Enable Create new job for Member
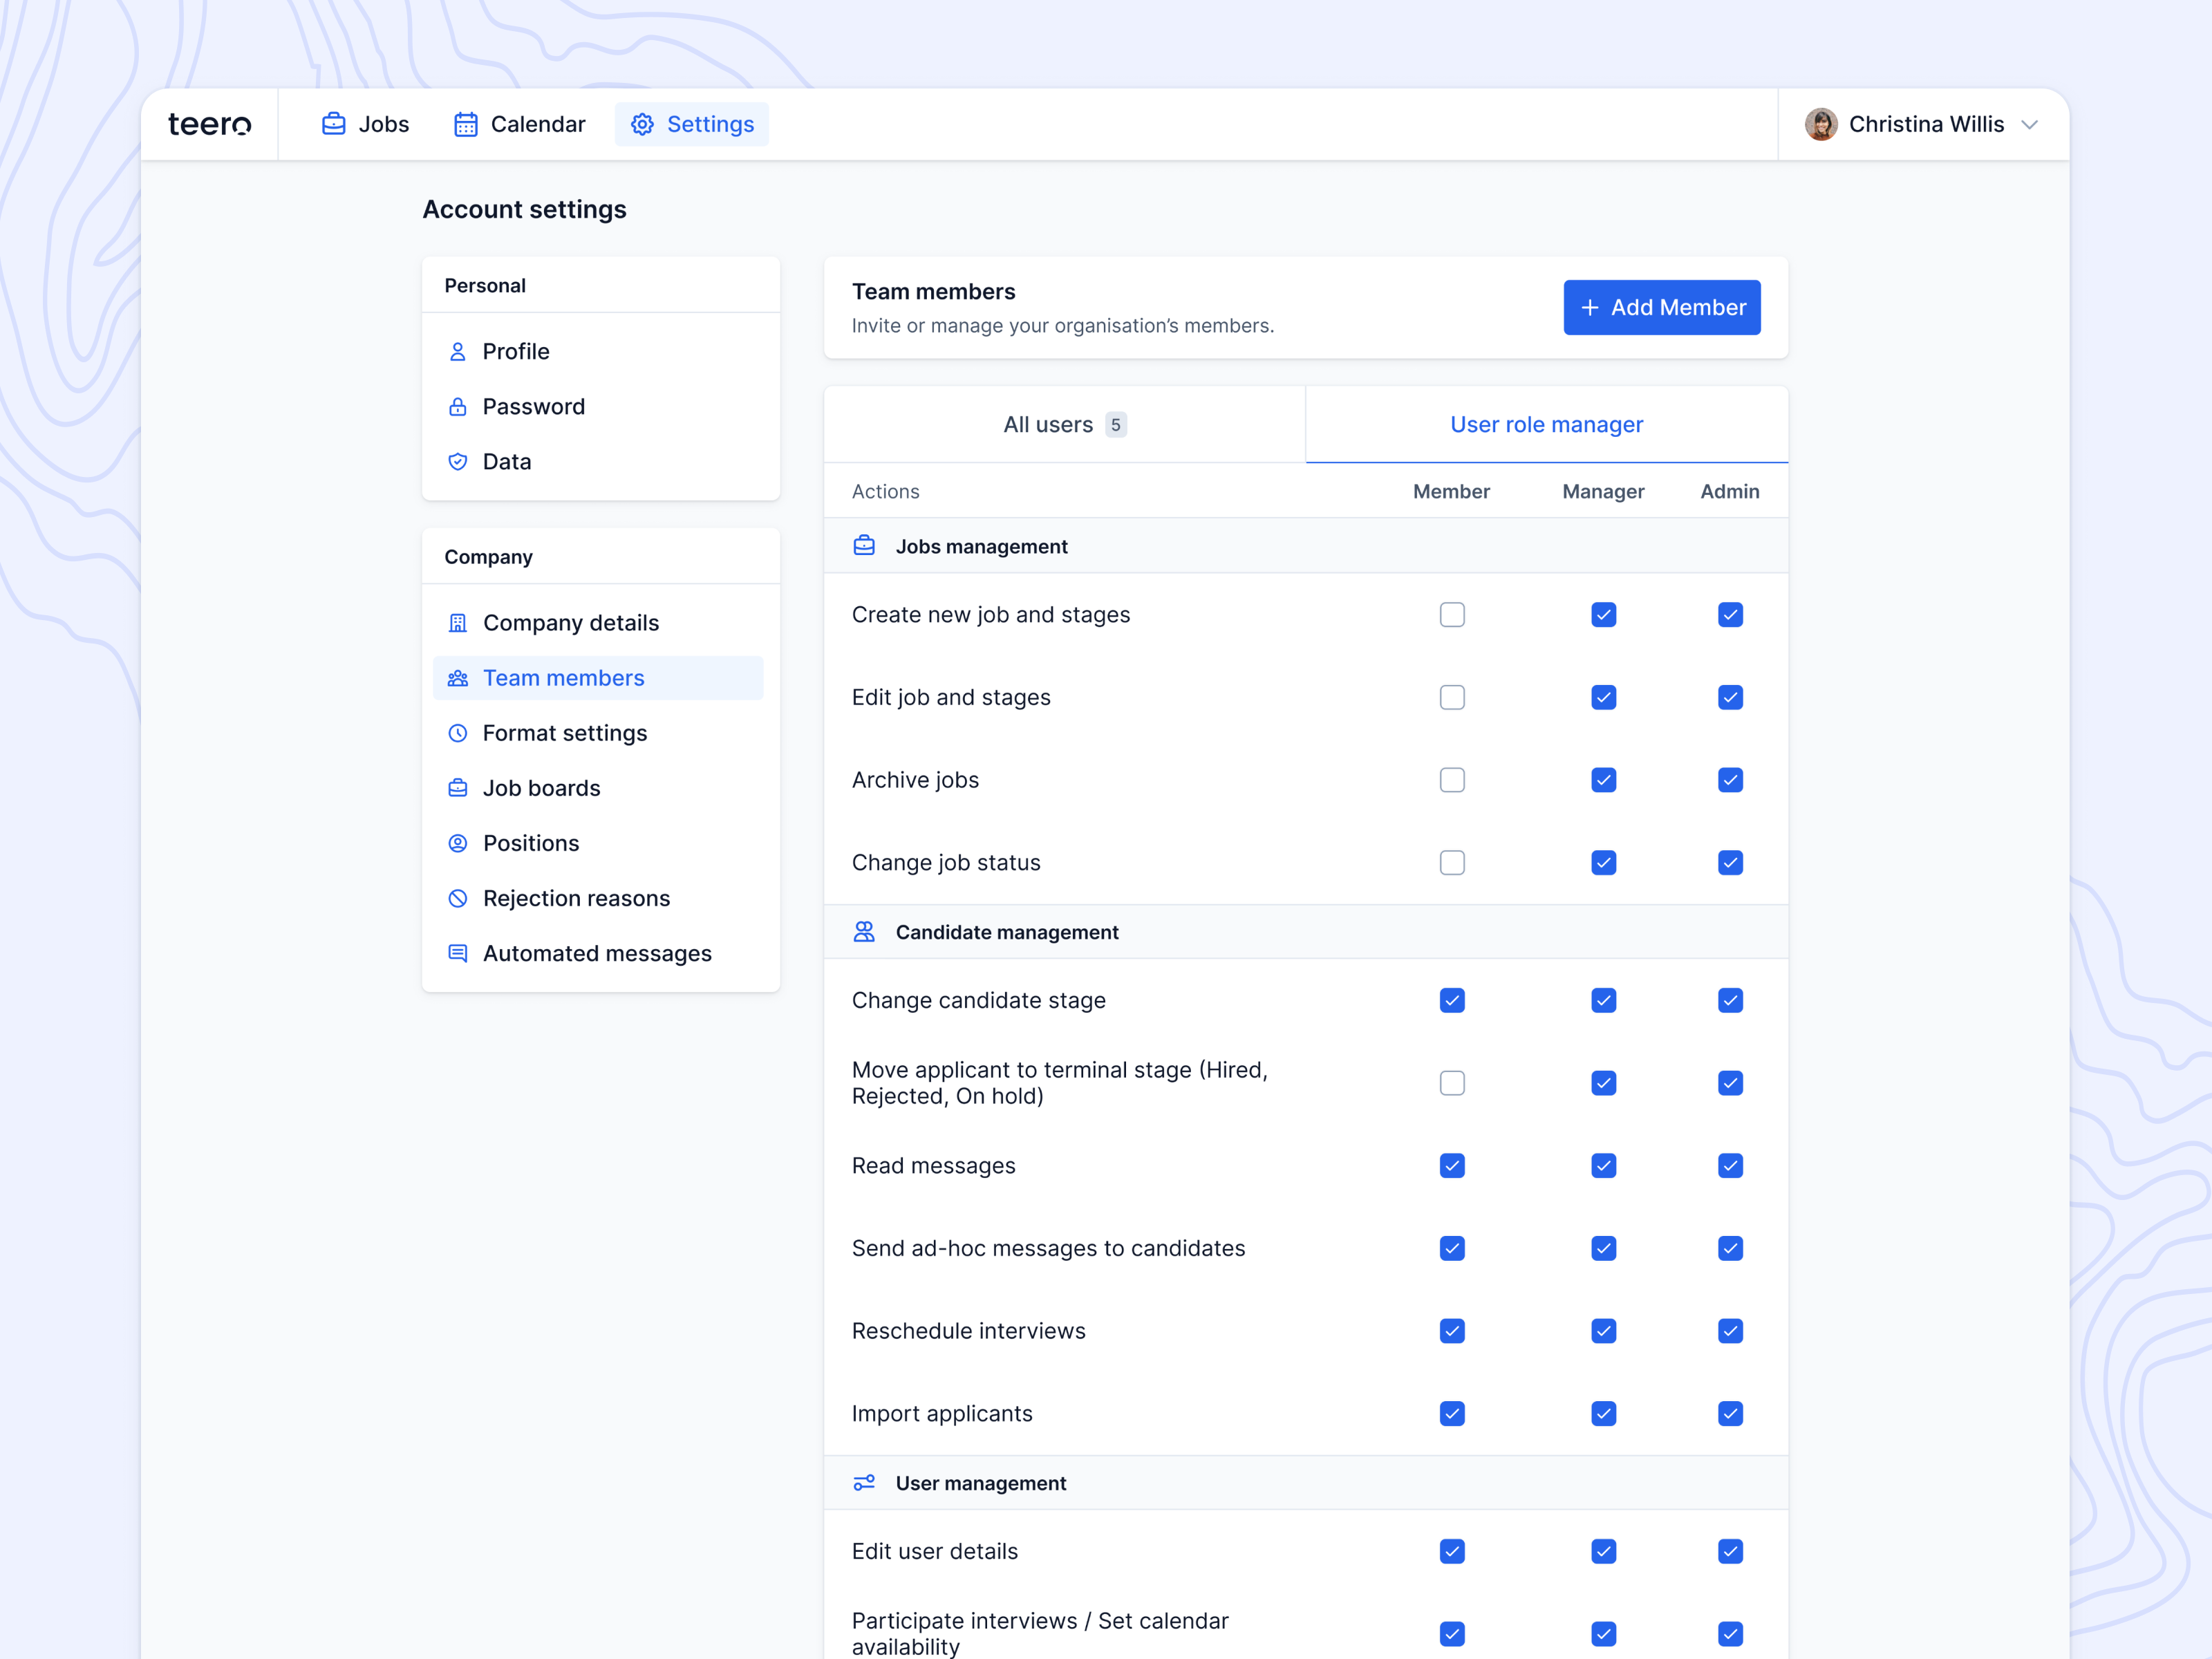Image resolution: width=2212 pixels, height=1659 pixels. coord(1452,615)
